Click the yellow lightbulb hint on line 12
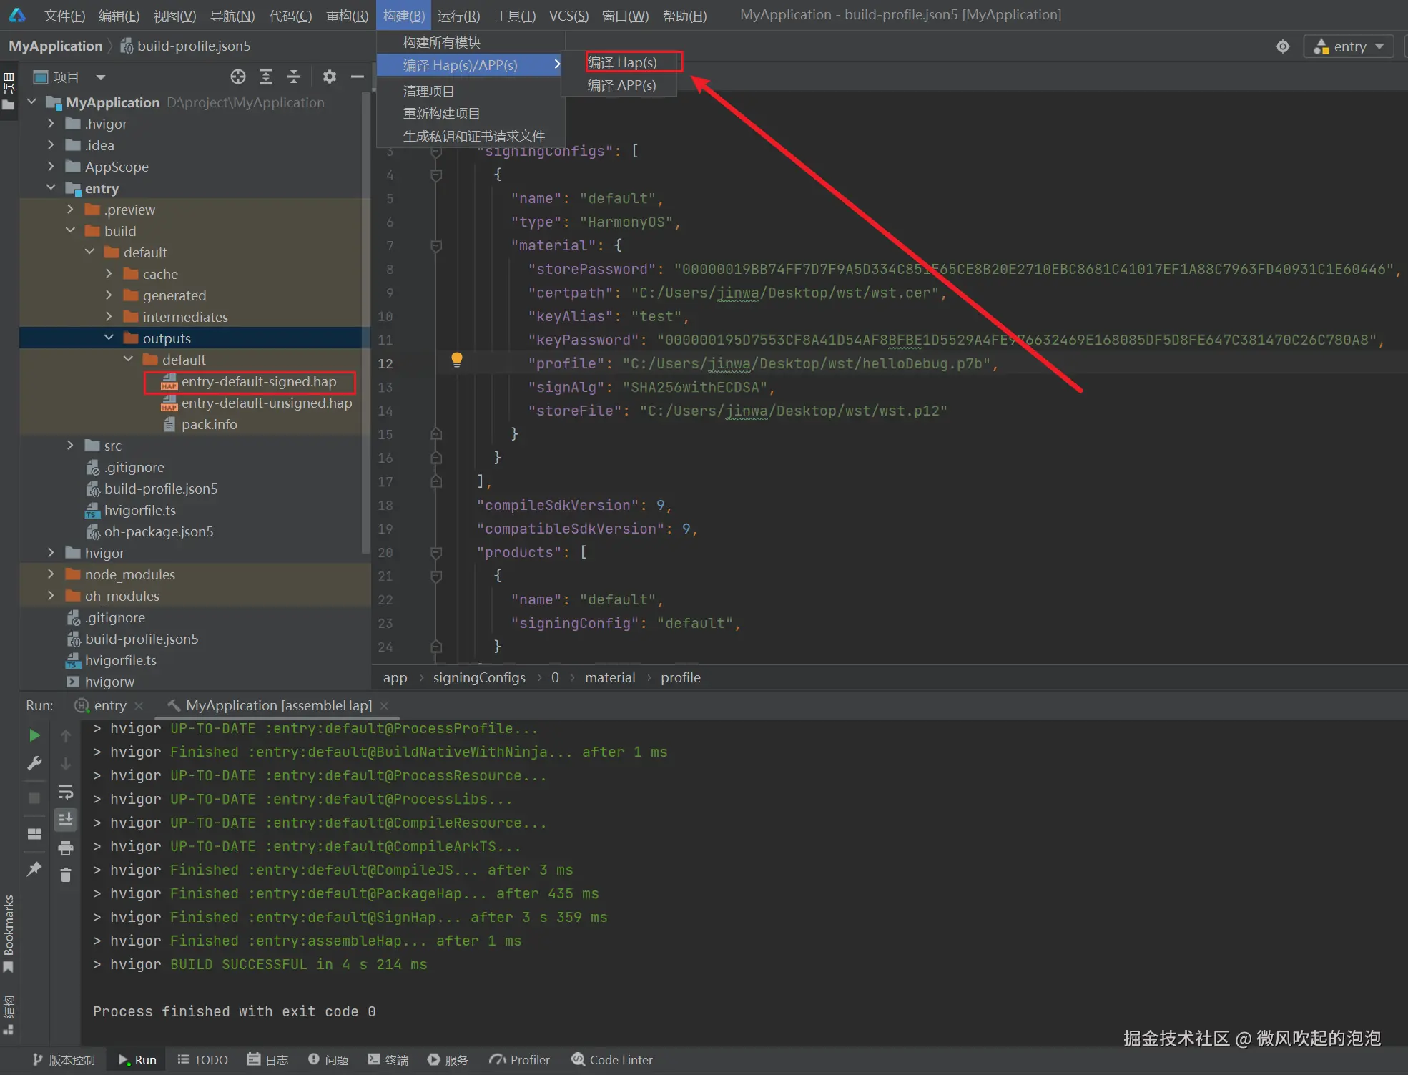The height and width of the screenshot is (1075, 1408). pos(457,360)
